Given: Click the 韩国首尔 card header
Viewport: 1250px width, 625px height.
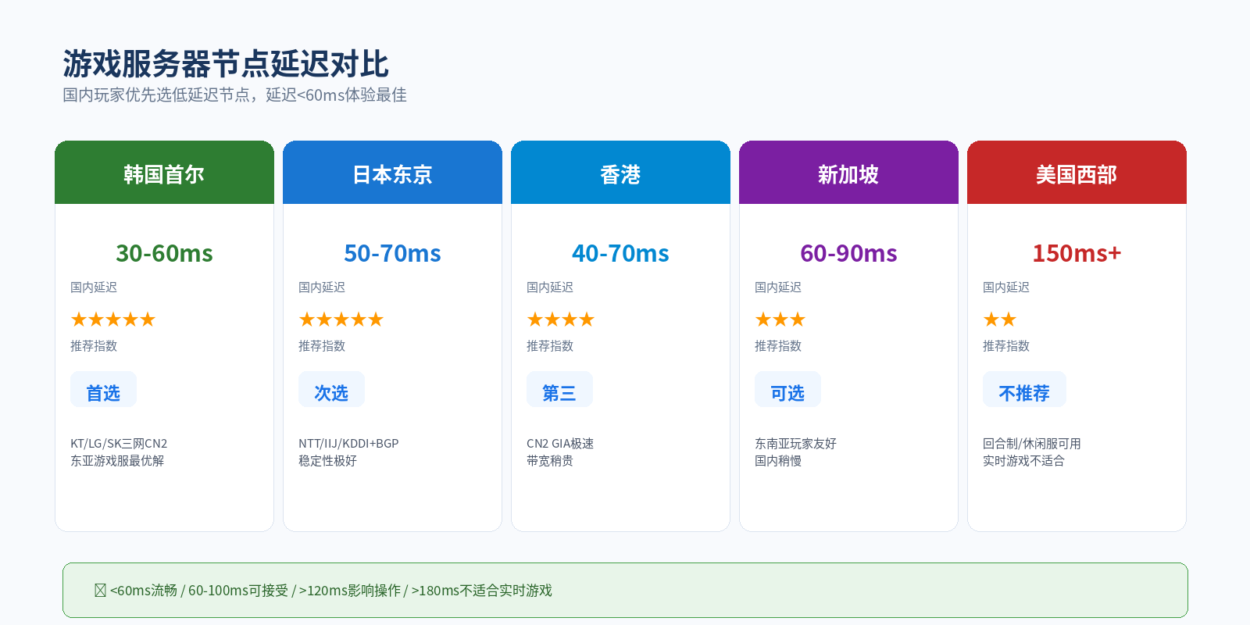Looking at the screenshot, I should click(x=164, y=173).
